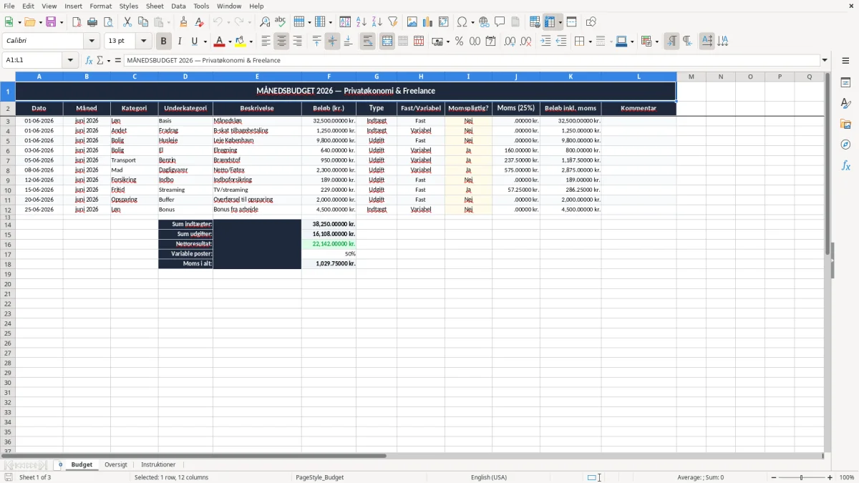This screenshot has height=483, width=859.
Task: Adjust the zoom slider in status bar
Action: click(802, 477)
